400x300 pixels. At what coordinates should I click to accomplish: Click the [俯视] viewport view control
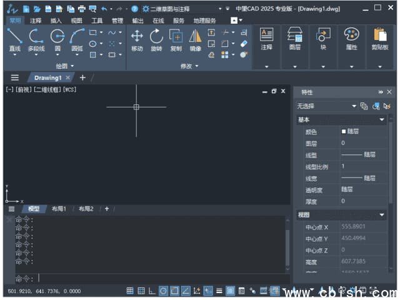tap(24, 89)
